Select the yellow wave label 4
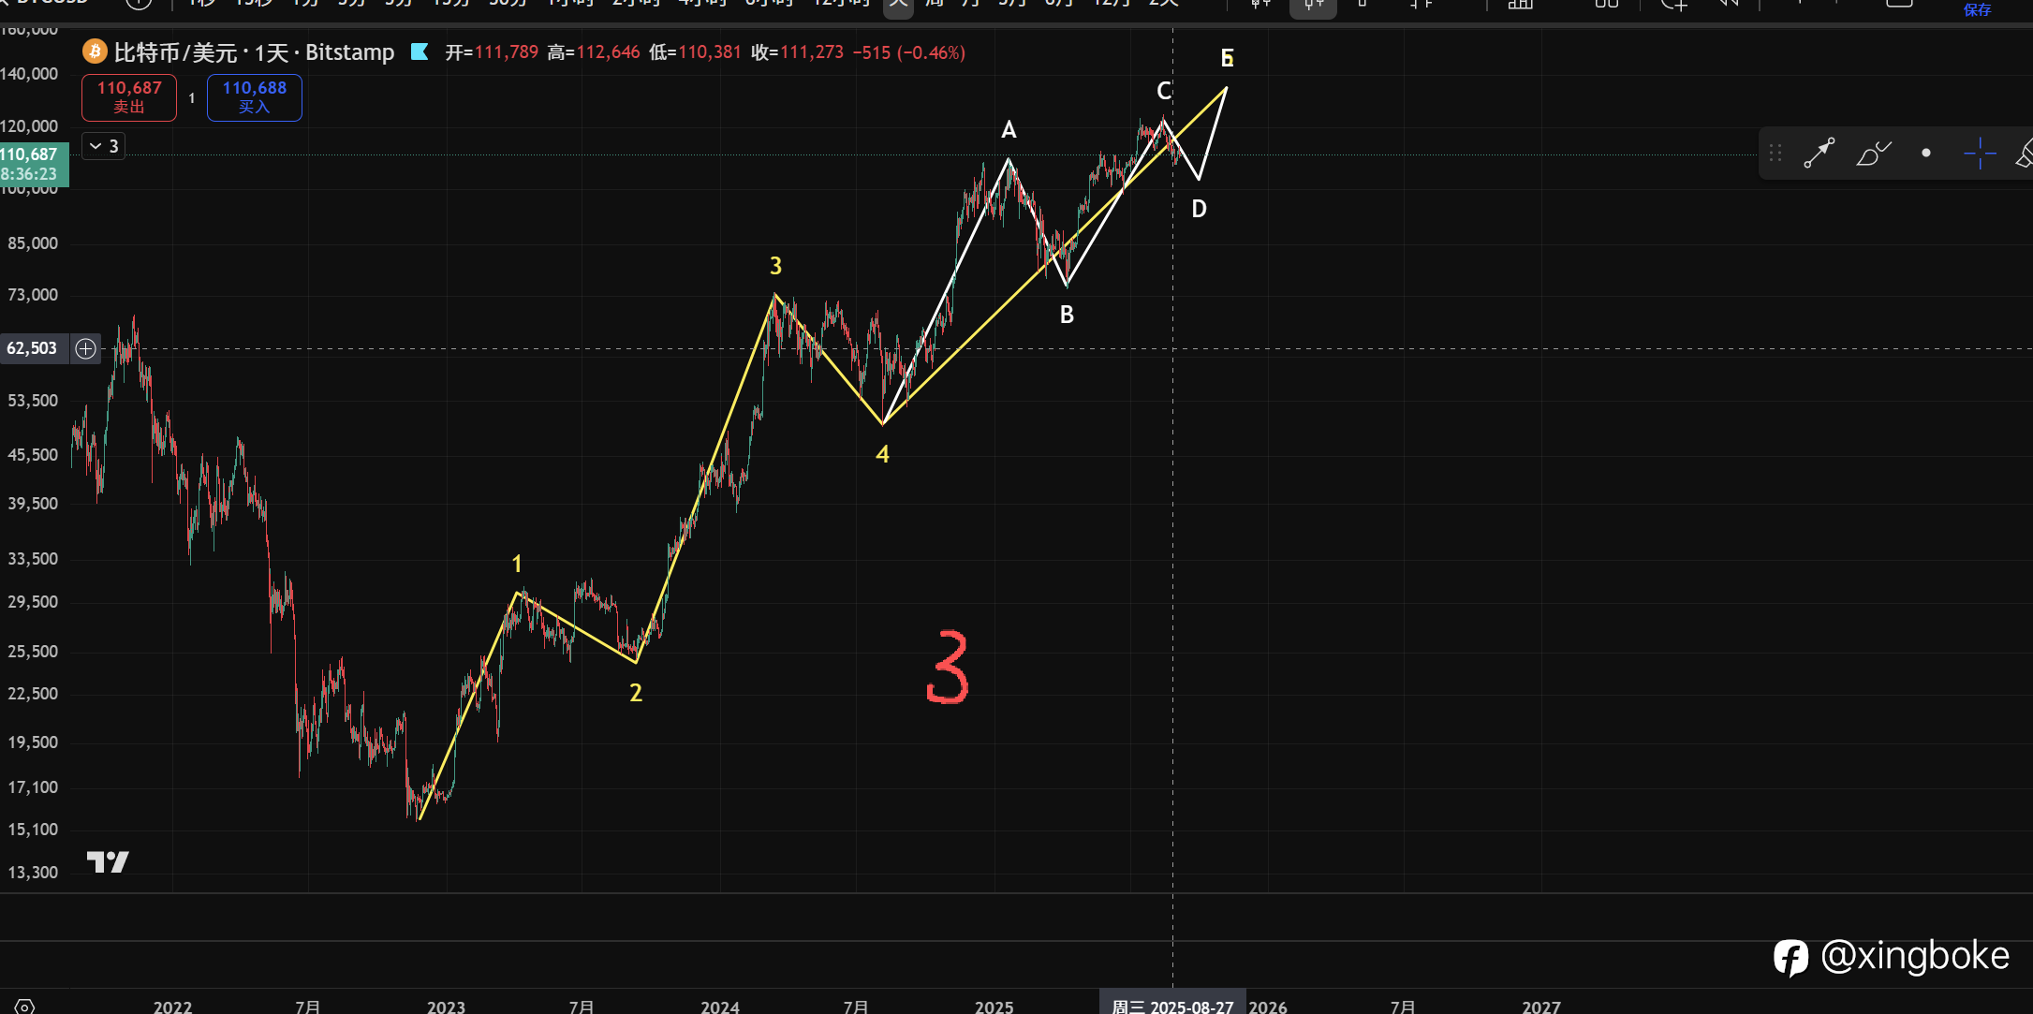The image size is (2033, 1014). [882, 454]
